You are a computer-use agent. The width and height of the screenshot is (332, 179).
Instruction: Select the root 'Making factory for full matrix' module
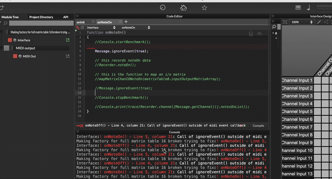pos(38,32)
